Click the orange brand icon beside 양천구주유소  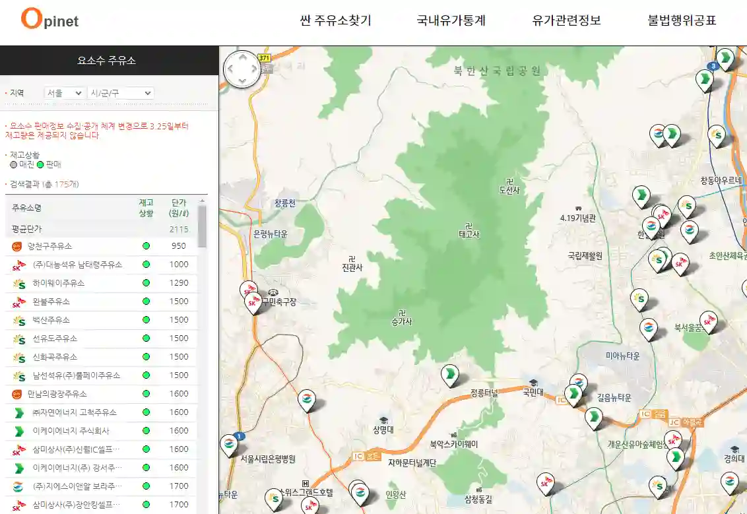[x=16, y=246]
